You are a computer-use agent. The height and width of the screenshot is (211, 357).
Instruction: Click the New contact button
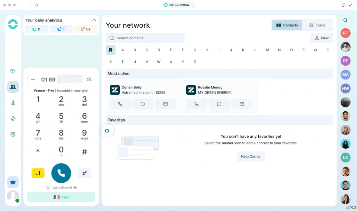(321, 38)
